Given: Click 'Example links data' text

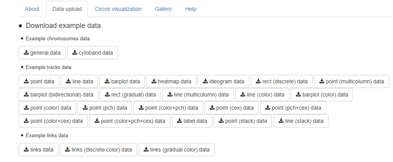Looking at the screenshot, I should click(x=47, y=136).
